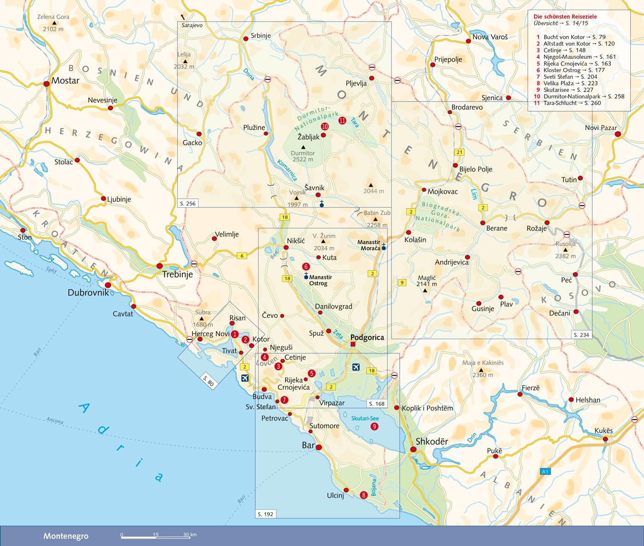Select marker 7 at Sv. Stefan

pyautogui.click(x=285, y=400)
